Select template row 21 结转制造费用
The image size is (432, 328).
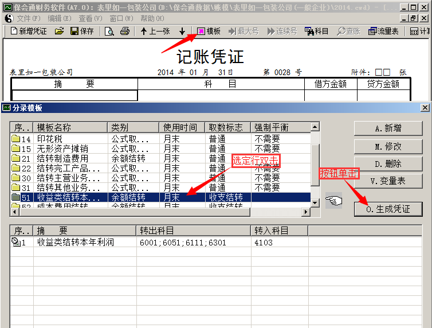pyautogui.click(x=160, y=158)
